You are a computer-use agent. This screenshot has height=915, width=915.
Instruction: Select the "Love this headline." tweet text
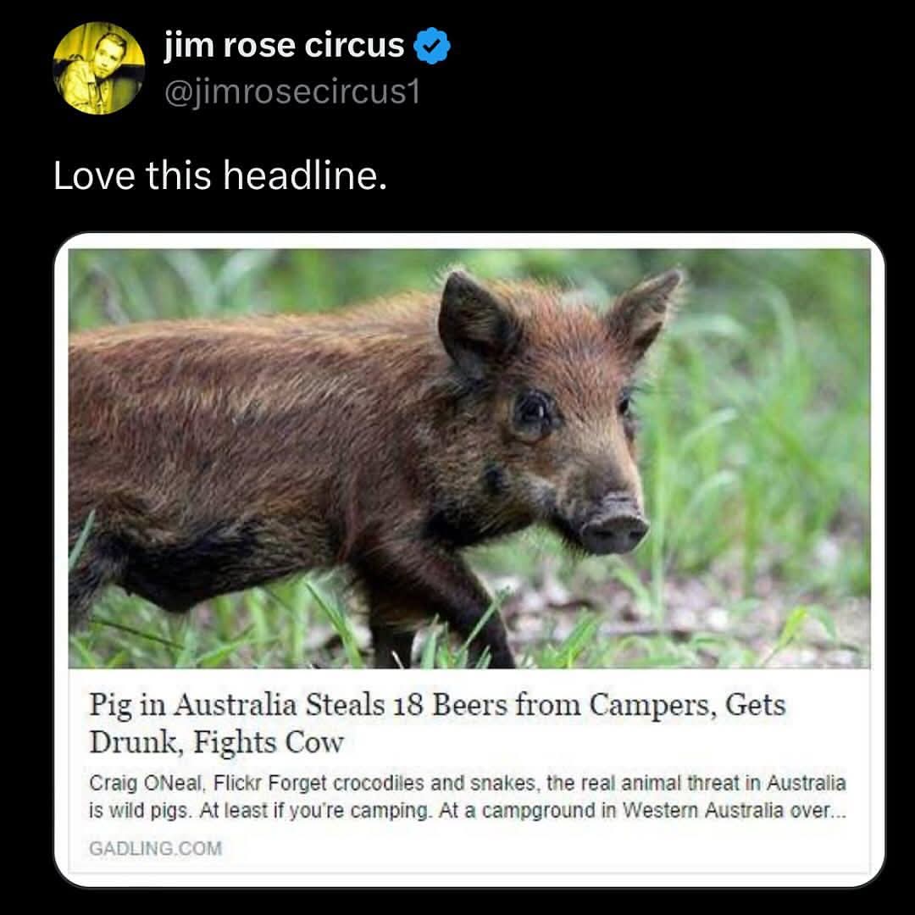point(220,175)
